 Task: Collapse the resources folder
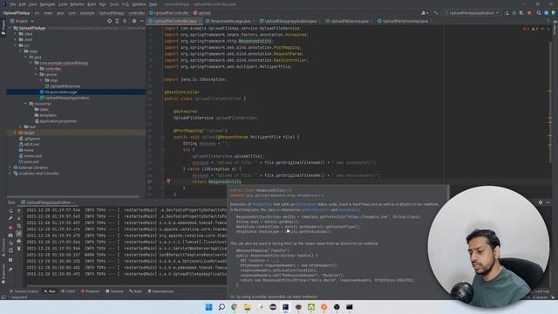click(x=25, y=104)
